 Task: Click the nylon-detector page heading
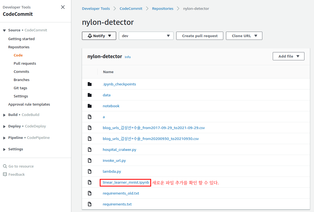[x=108, y=22]
